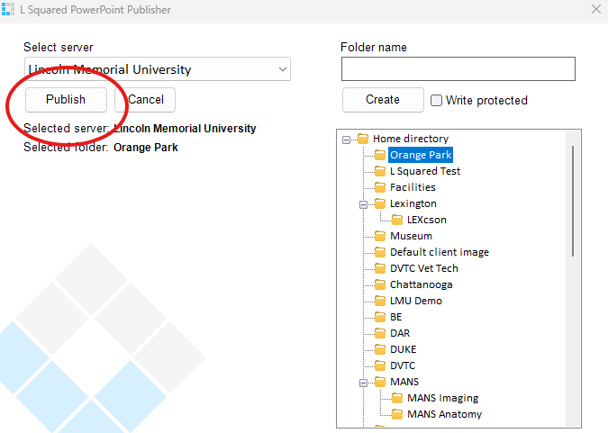Collapse the MANS folder node
Image resolution: width=608 pixels, height=433 pixels.
coord(363,383)
